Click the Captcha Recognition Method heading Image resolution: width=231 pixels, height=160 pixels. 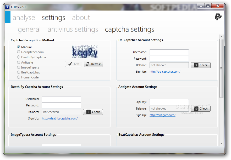[32, 40]
